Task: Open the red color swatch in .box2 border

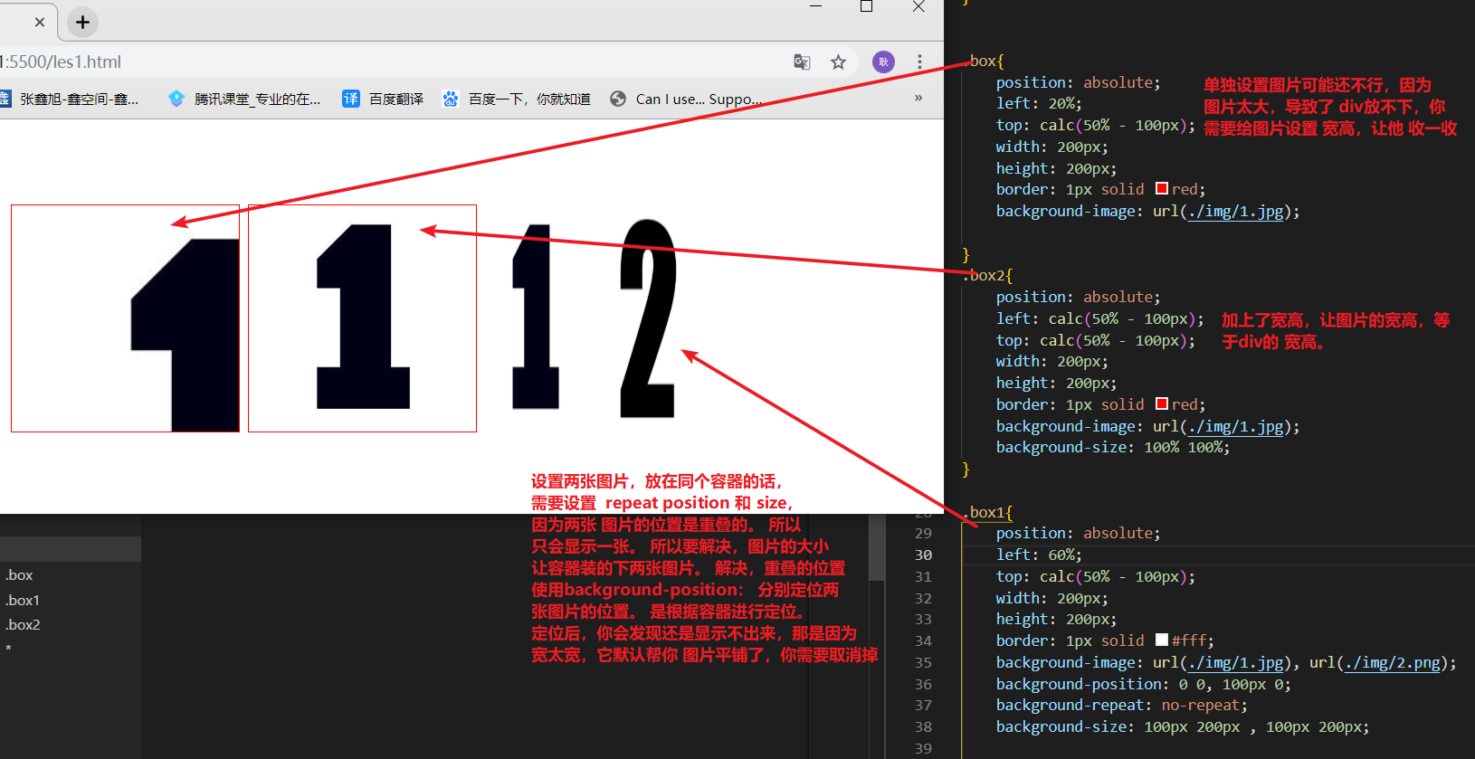Action: pyautogui.click(x=1162, y=403)
